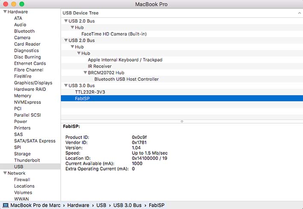The image size is (303, 209).
Task: Open Thunderbolt in Hardware sidebar
Action: pyautogui.click(x=27, y=160)
